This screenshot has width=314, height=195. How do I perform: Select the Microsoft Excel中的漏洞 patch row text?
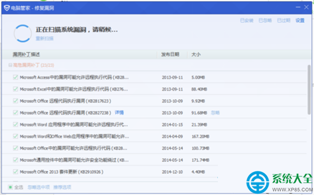73,89
